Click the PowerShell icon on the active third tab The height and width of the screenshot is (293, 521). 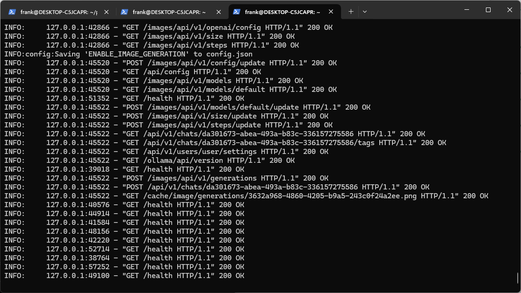(x=237, y=12)
